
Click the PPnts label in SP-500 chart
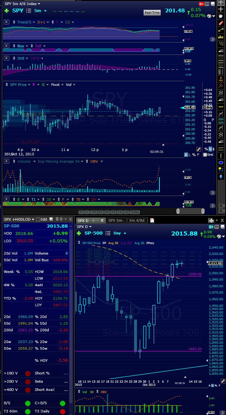pyautogui.click(x=151, y=243)
